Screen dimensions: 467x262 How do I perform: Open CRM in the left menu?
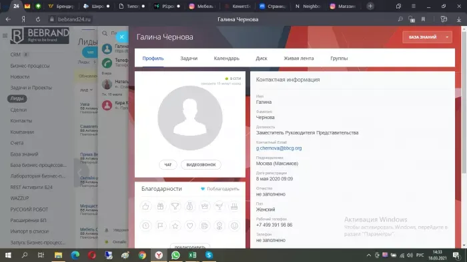[x=15, y=55]
